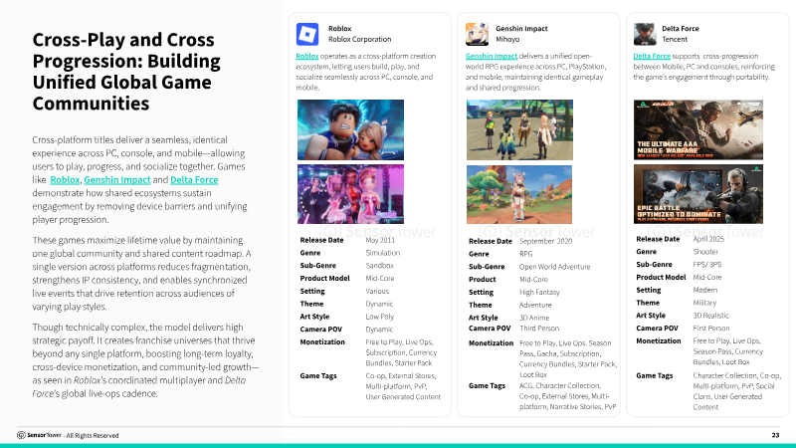Select 'Mihoyo' publisher name

tap(507, 39)
